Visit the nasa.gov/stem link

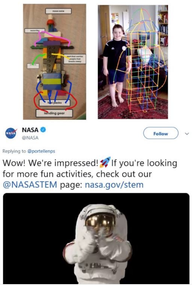tap(114, 185)
